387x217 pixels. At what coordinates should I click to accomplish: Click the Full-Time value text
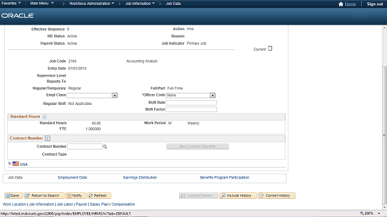pyautogui.click(x=175, y=89)
